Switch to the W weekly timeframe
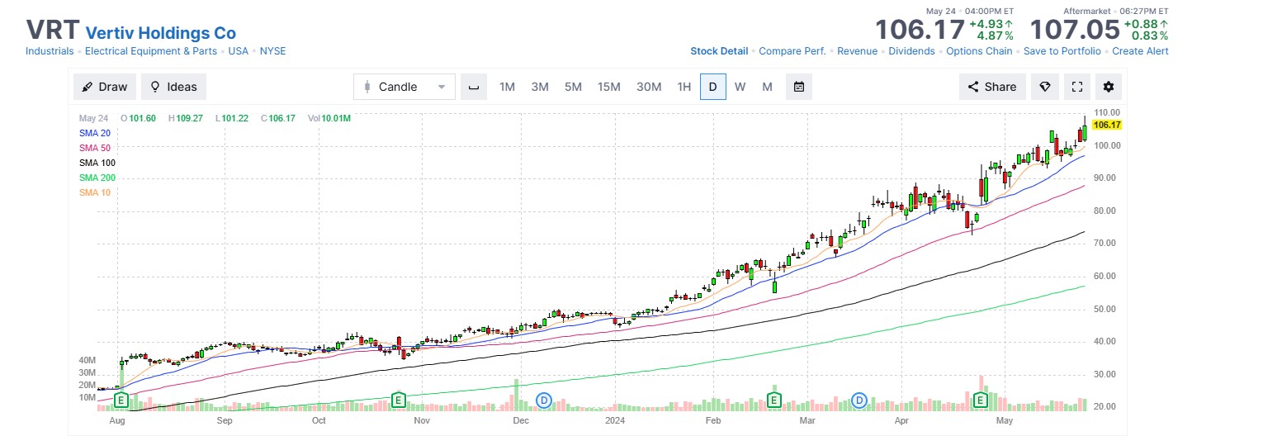This screenshot has height=436, width=1263. [x=740, y=87]
